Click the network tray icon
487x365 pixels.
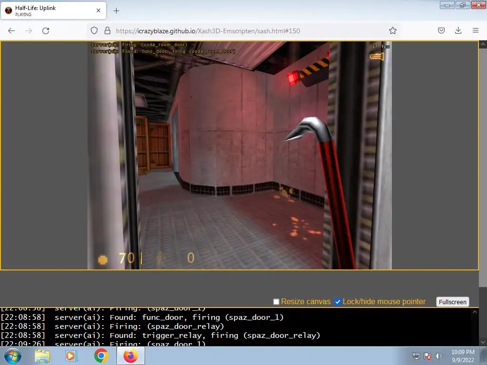(416, 356)
